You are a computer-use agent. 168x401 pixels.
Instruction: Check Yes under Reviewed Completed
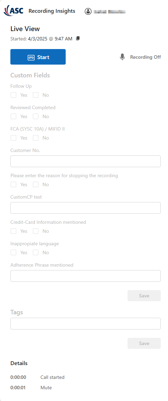(13, 117)
